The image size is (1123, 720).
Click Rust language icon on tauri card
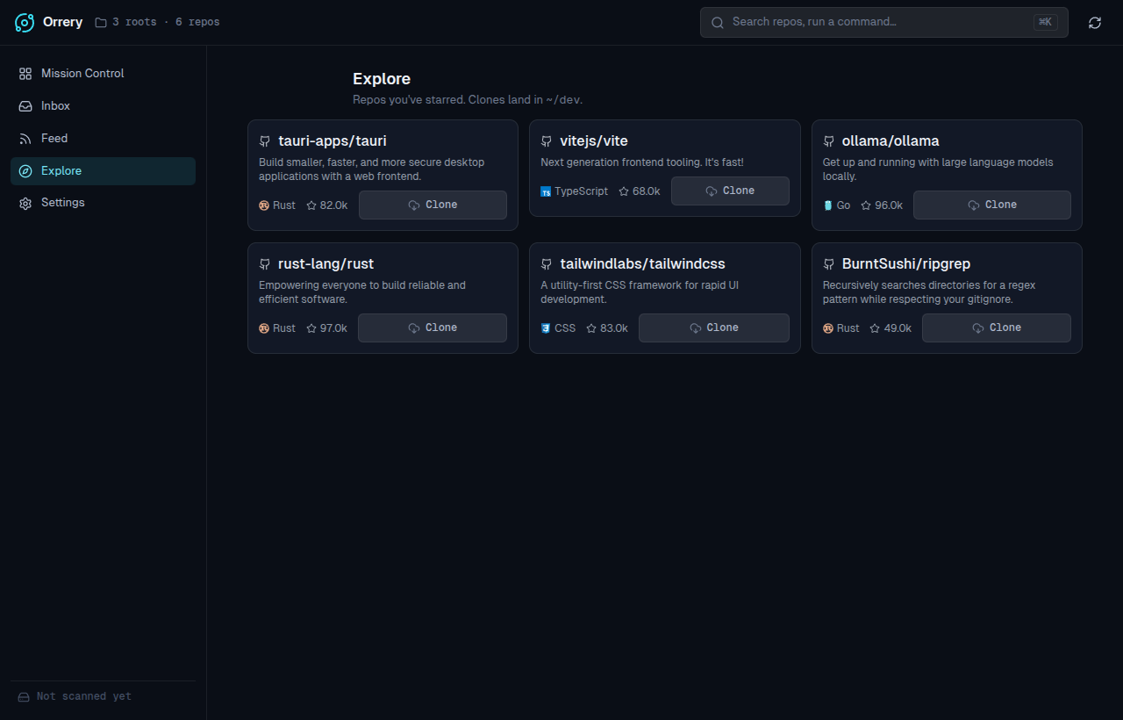pyautogui.click(x=264, y=205)
